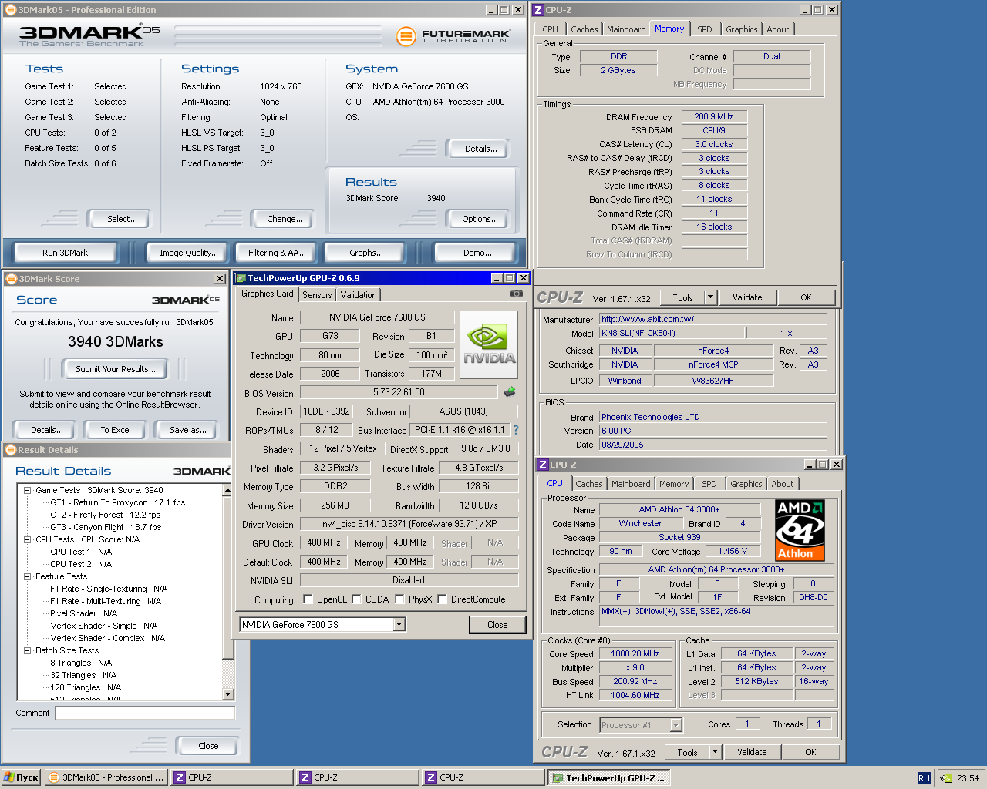The height and width of the screenshot is (789, 987).
Task: Collapse the Game Tests tree node
Action: click(x=28, y=490)
